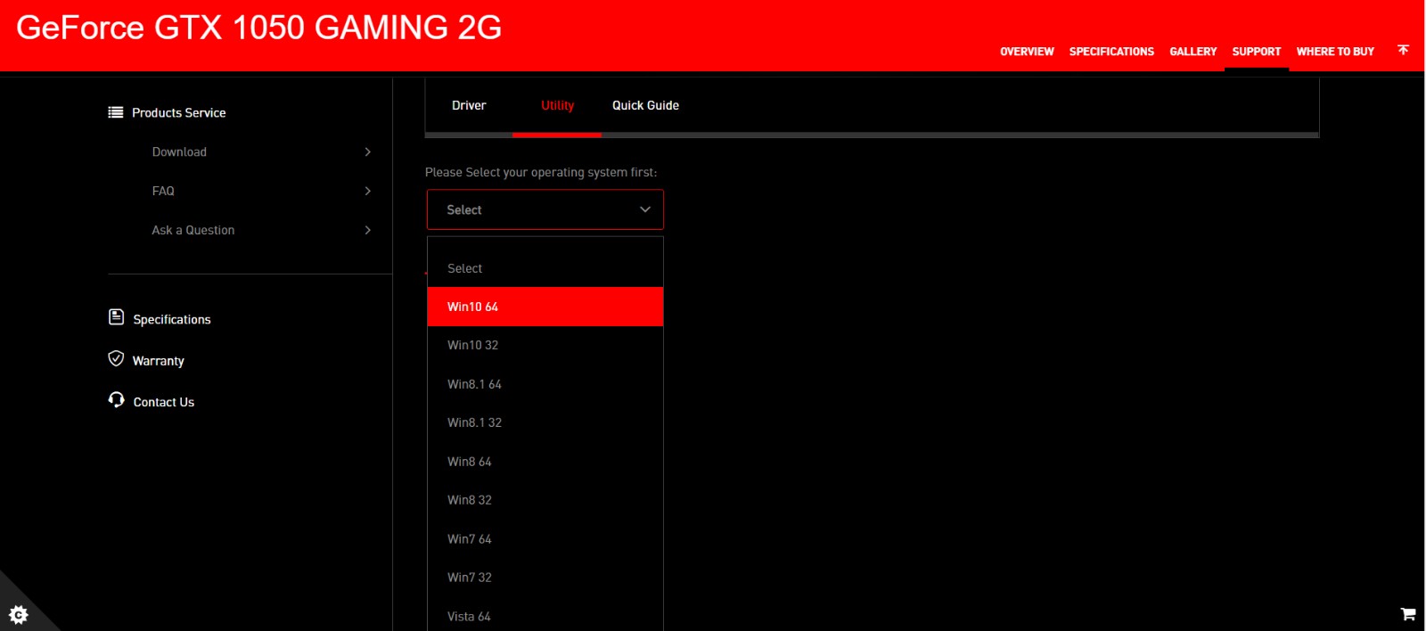This screenshot has height=631, width=1426.
Task: Open the Quick Guide tab
Action: coord(645,105)
